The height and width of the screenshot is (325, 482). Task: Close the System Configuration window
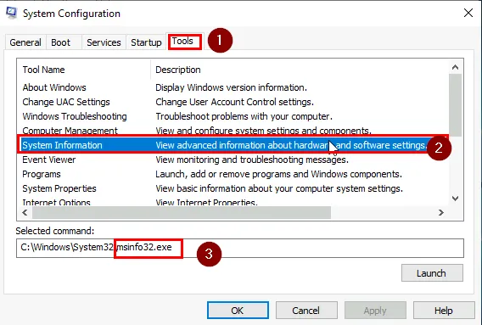(x=468, y=13)
